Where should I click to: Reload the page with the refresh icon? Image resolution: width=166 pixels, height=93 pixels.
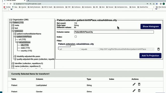tap(10, 4)
